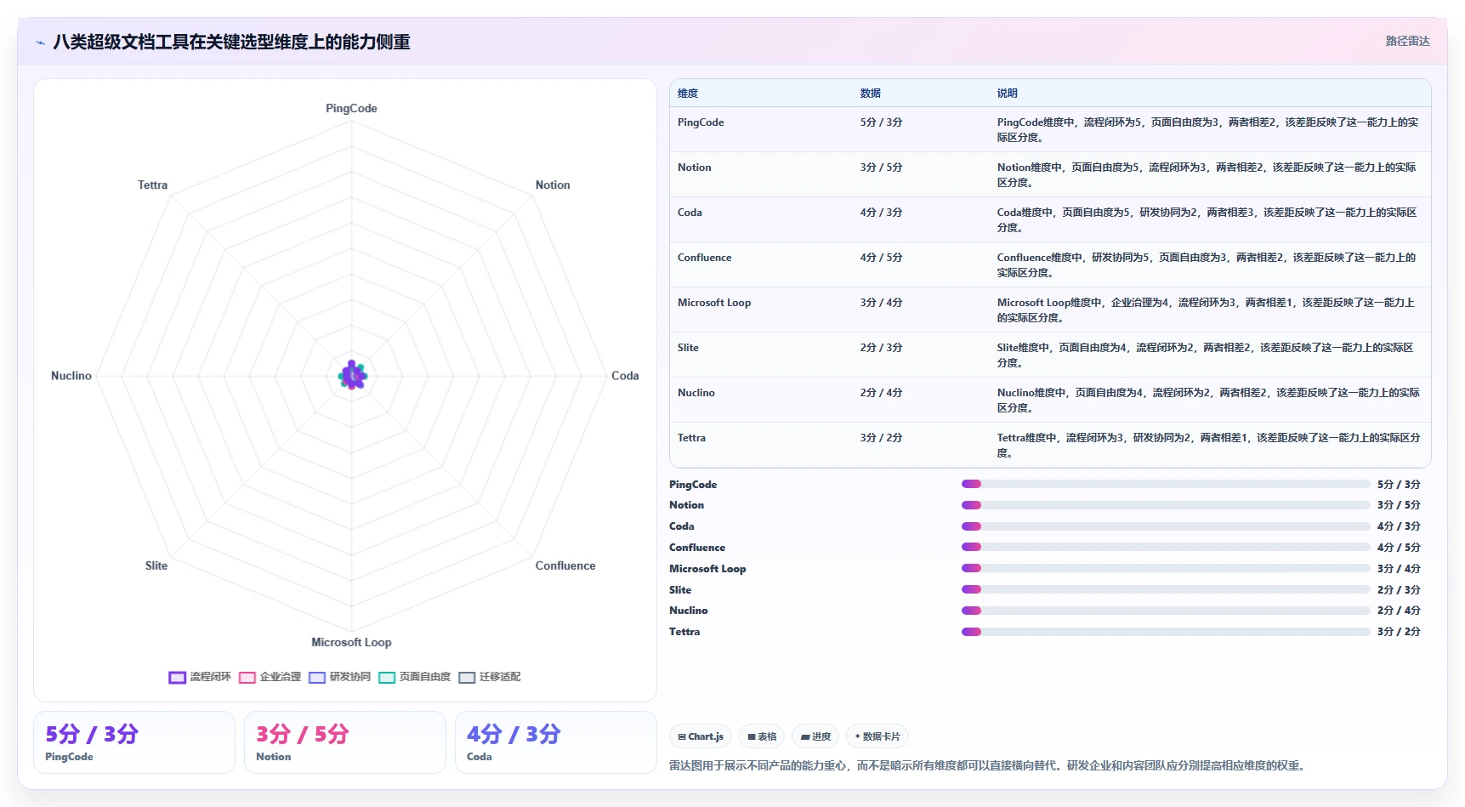Image resolution: width=1465 pixels, height=807 pixels.
Task: Open the Coda 4分 / 3分 data card
Action: [x=556, y=742]
